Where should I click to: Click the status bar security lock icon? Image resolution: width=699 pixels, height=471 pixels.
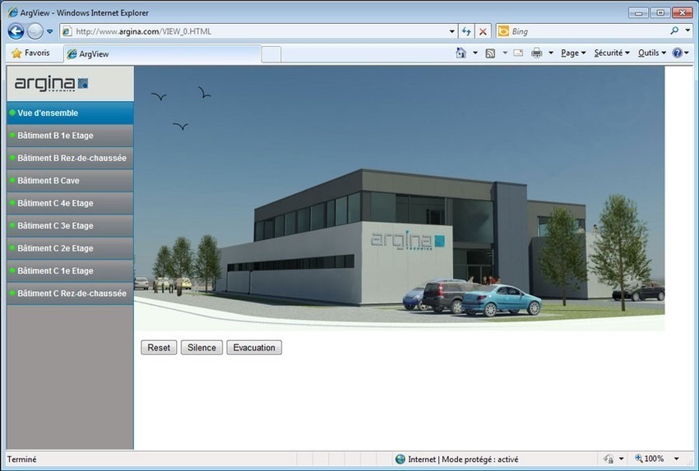[x=608, y=459]
